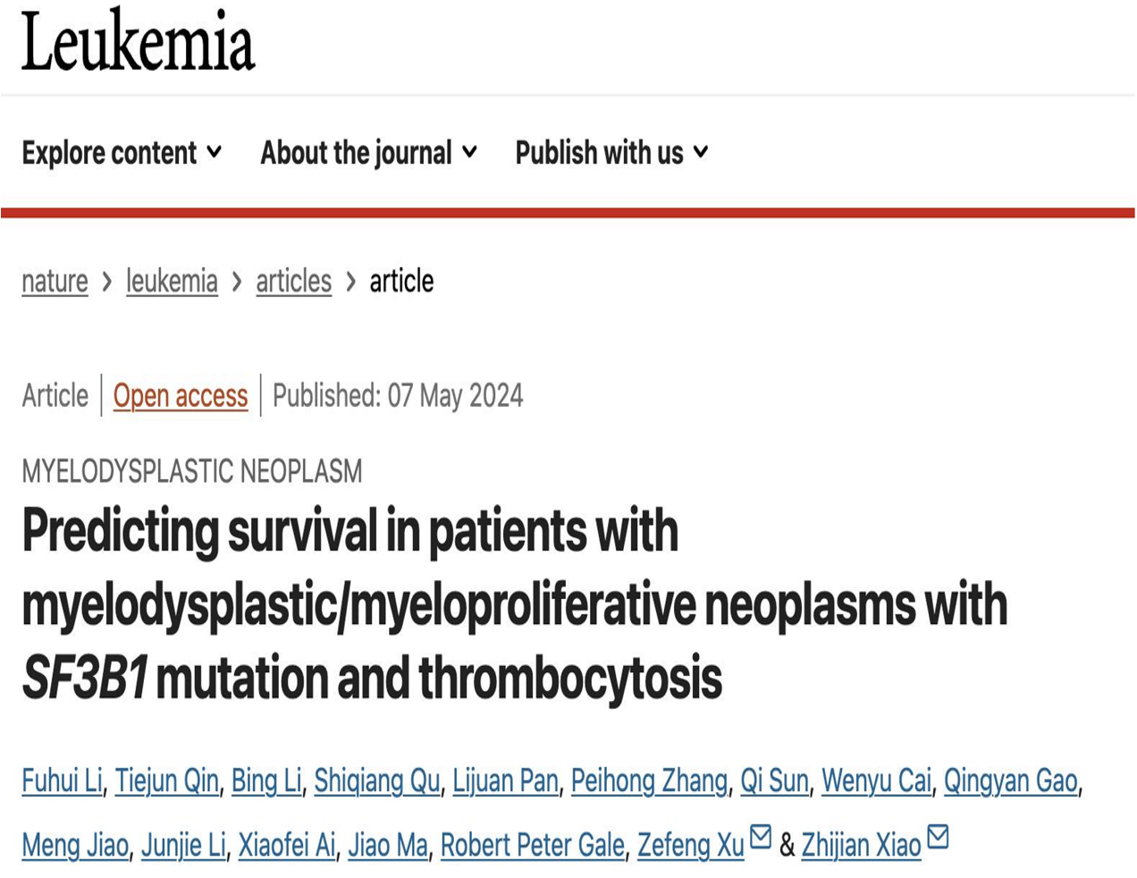View author Fuhui Li

[62, 781]
